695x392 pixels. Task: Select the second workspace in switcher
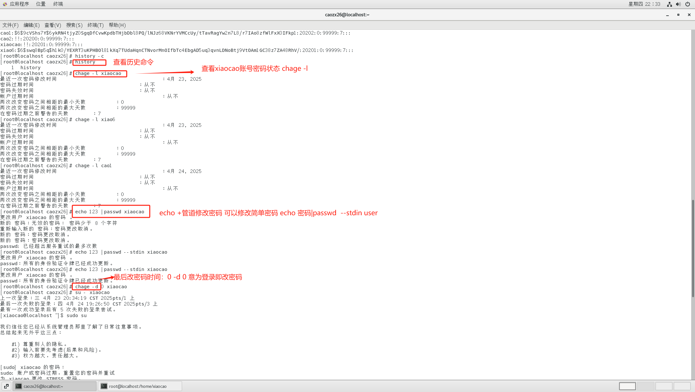pyautogui.click(x=645, y=386)
